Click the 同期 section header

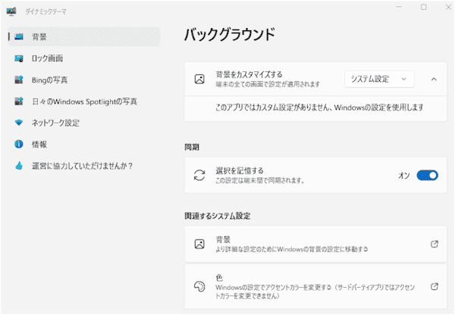(192, 147)
